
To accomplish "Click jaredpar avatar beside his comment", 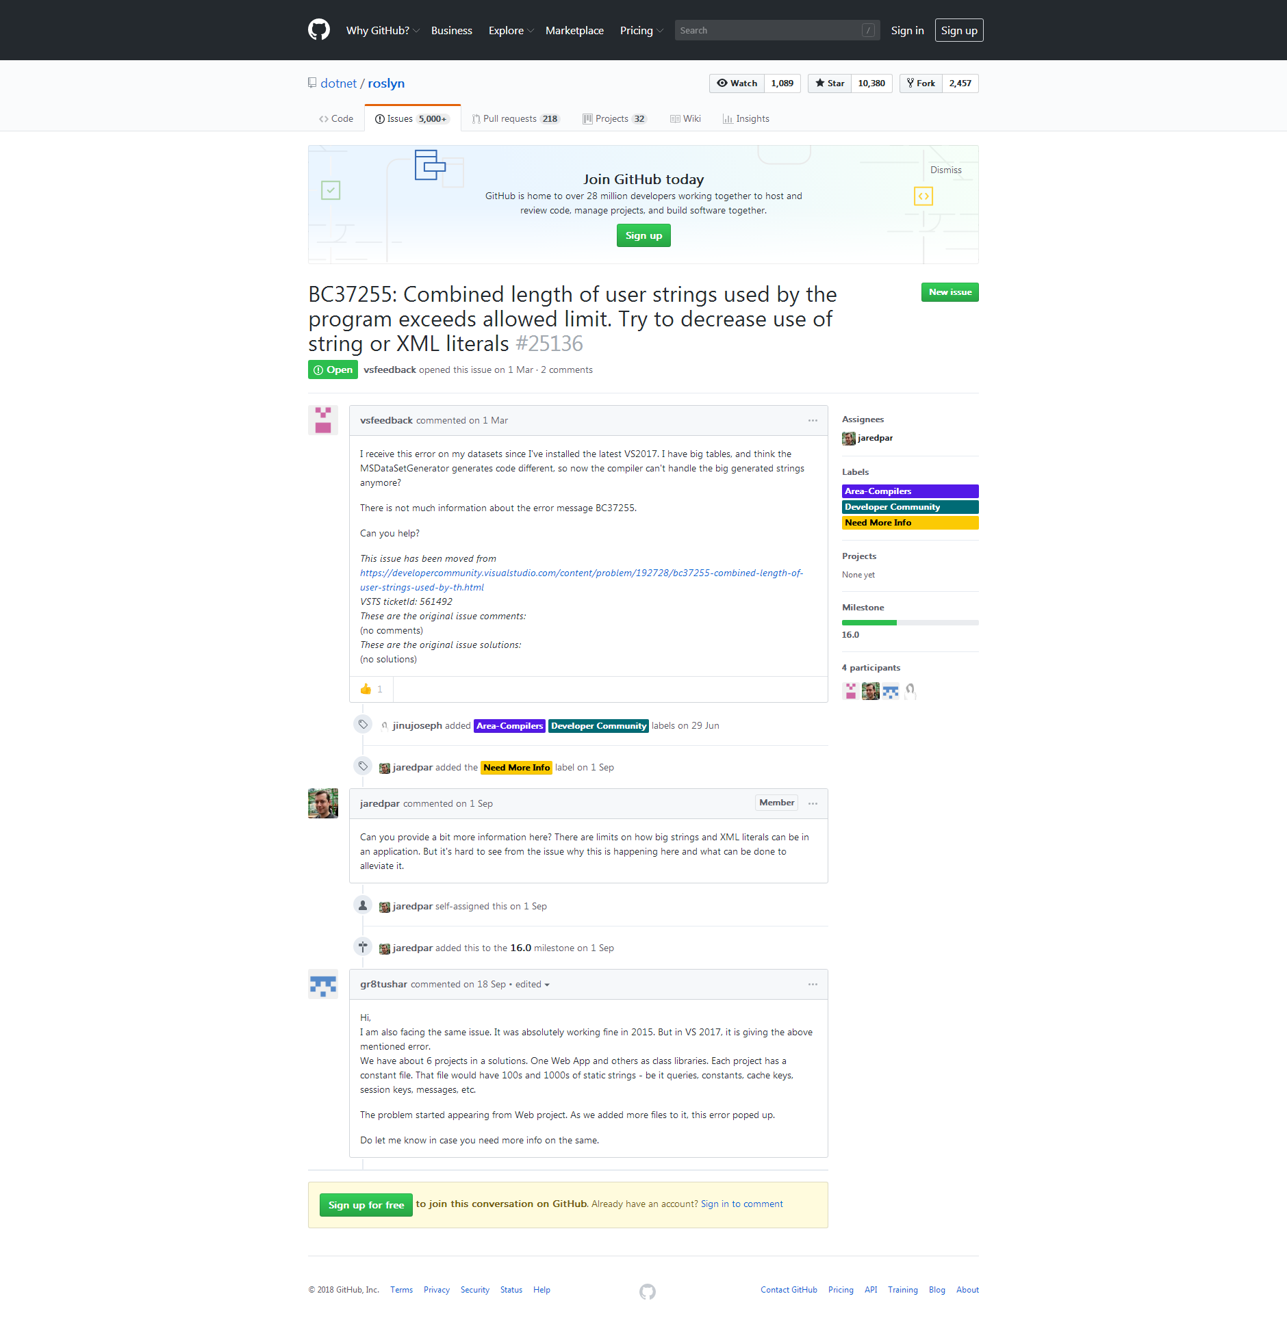I will (x=323, y=803).
